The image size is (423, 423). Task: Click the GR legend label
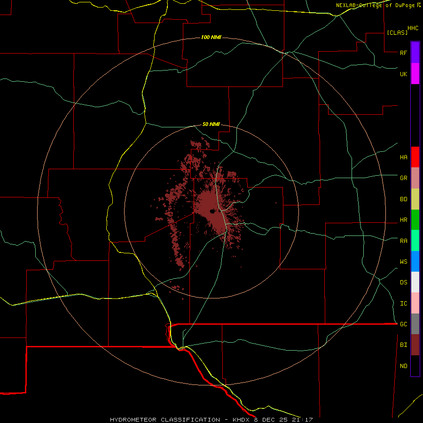pos(403,178)
